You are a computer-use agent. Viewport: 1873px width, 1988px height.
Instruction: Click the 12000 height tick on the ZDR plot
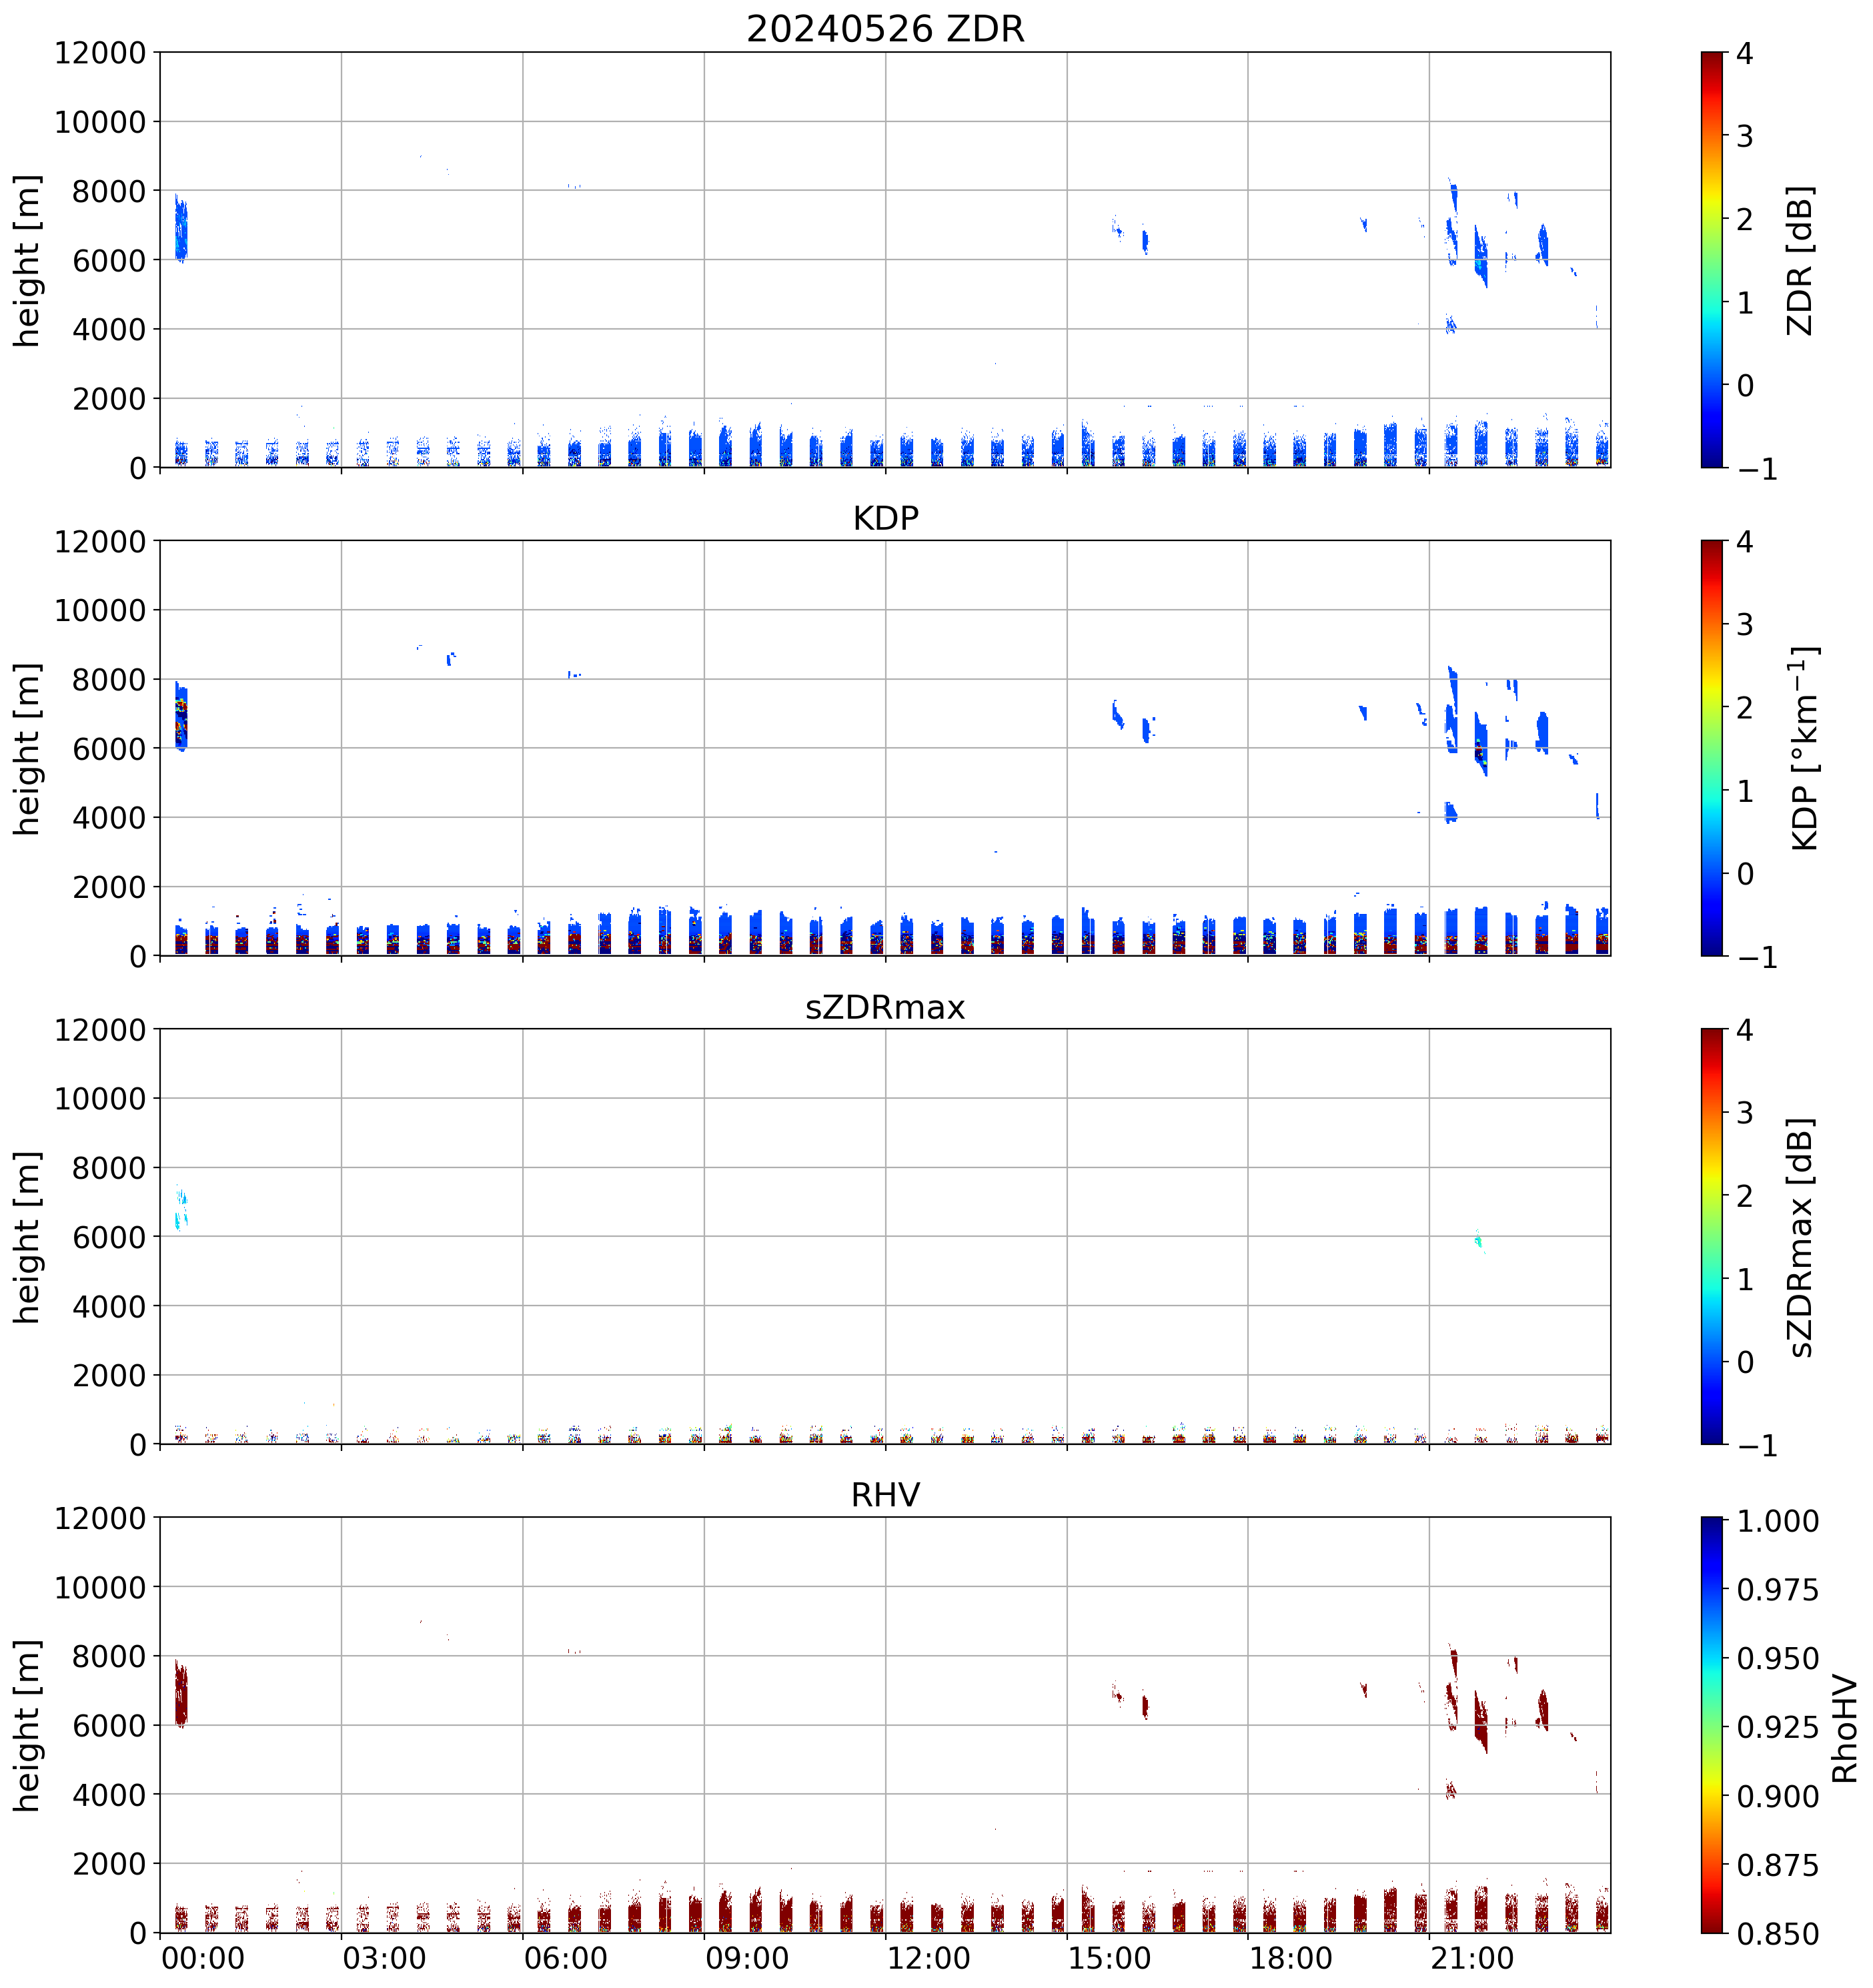tap(100, 53)
